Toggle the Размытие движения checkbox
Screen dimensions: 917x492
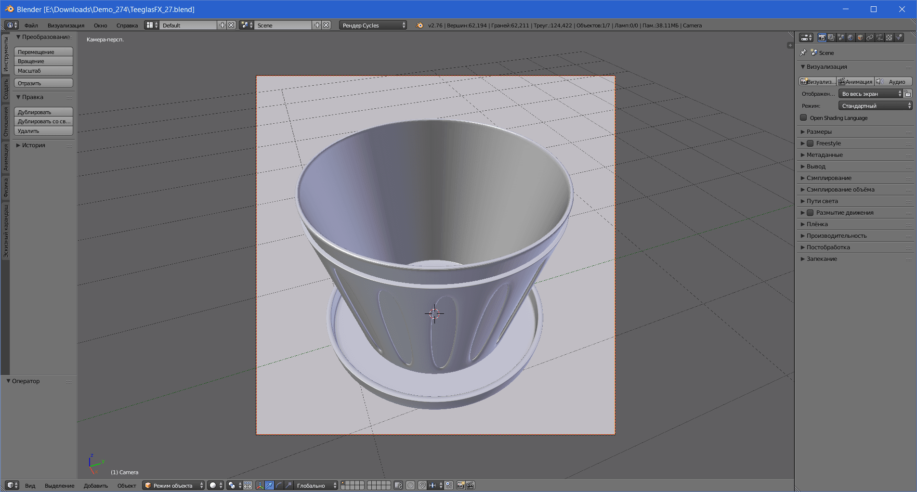coord(810,213)
